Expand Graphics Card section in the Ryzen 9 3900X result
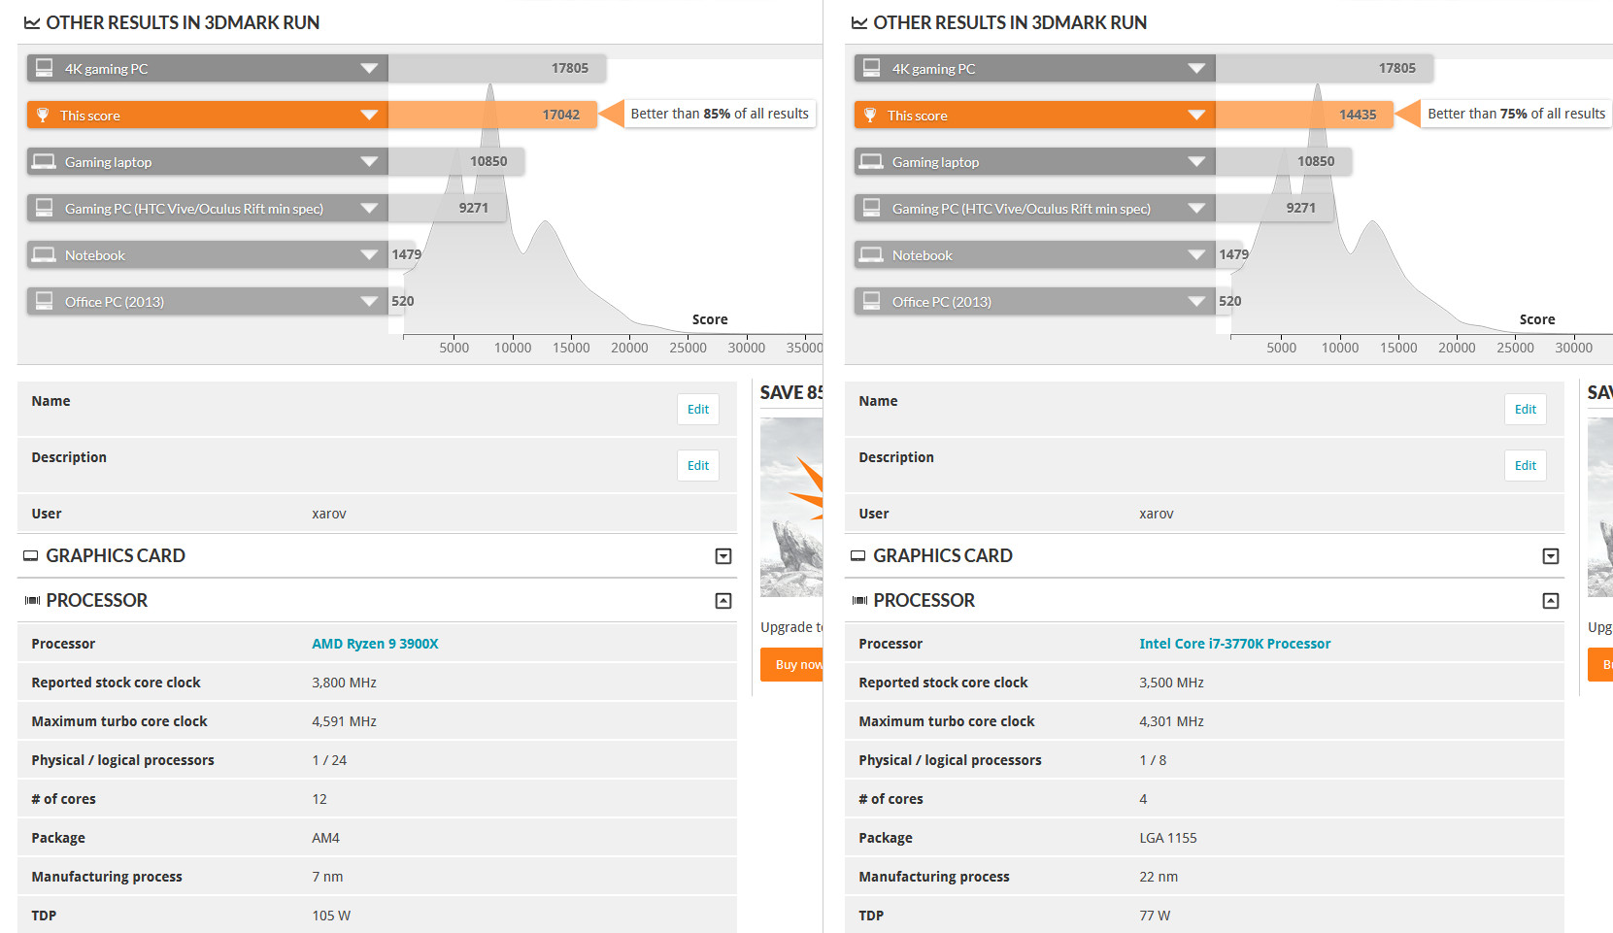Viewport: 1613px width, 933px height. [722, 556]
